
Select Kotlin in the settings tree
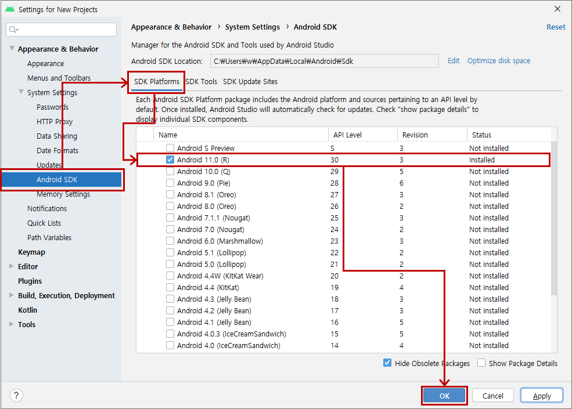point(28,310)
